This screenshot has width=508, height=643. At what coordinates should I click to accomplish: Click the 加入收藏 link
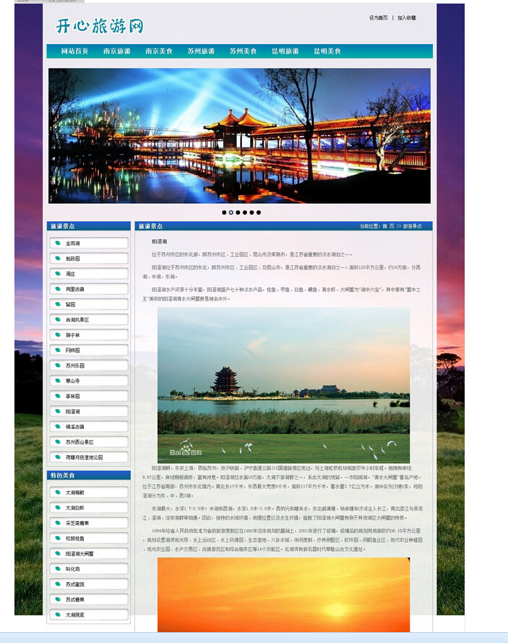tap(406, 18)
